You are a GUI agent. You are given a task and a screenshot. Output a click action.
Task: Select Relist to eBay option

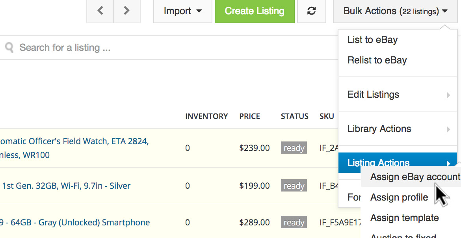[x=377, y=60]
